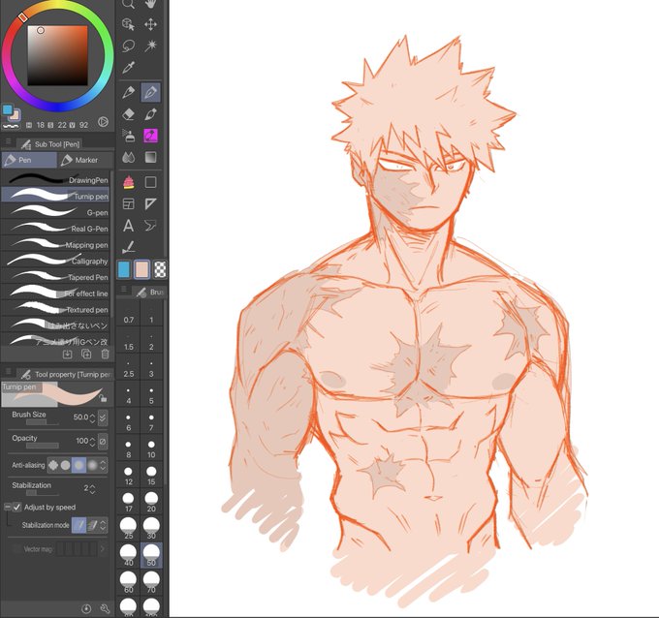Click the wrench sub tool detail icon
This screenshot has width=659, height=618.
point(105,608)
